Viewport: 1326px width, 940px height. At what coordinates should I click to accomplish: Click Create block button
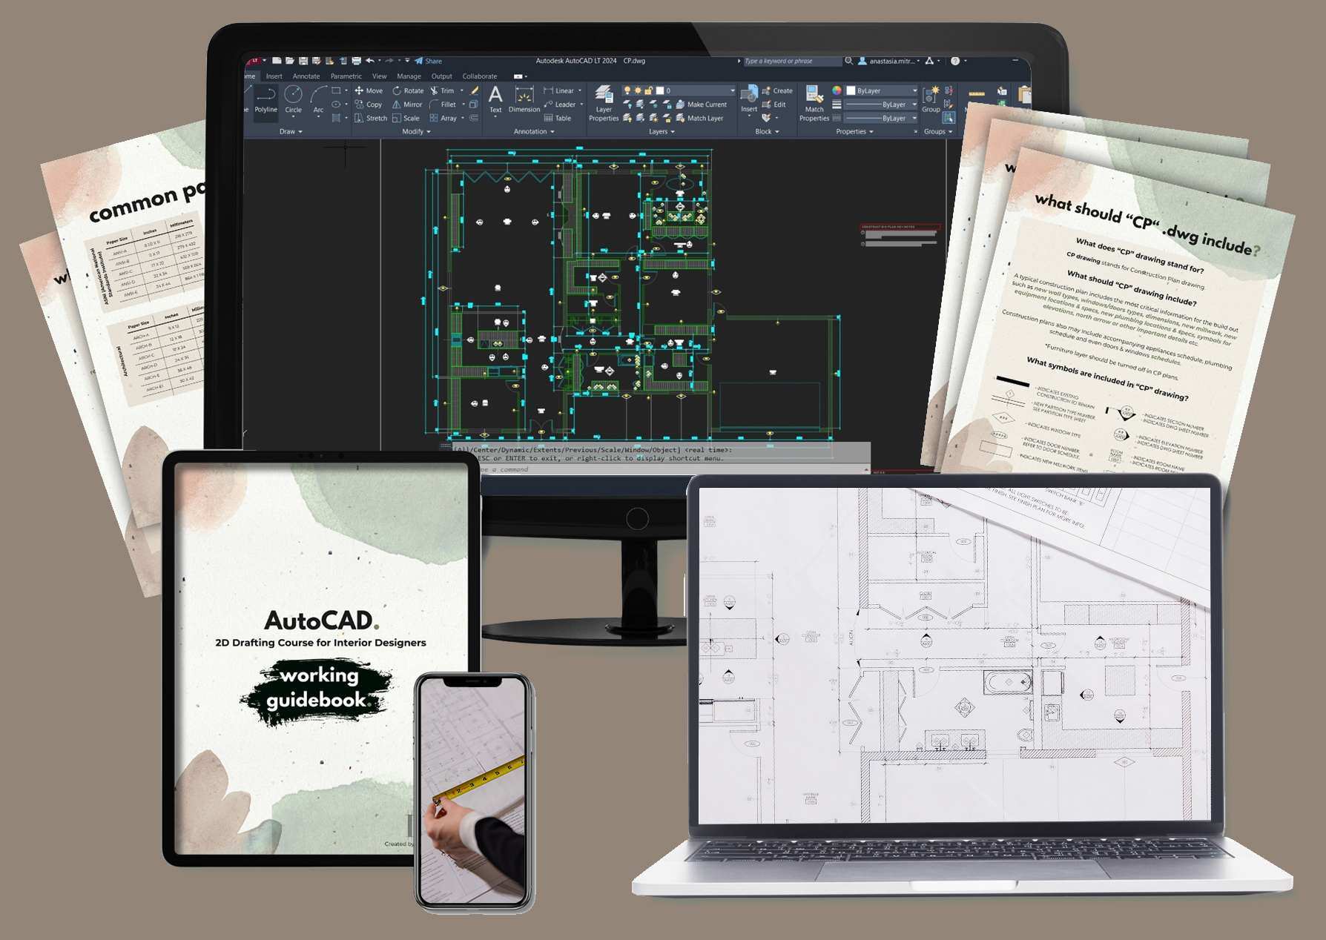(777, 90)
